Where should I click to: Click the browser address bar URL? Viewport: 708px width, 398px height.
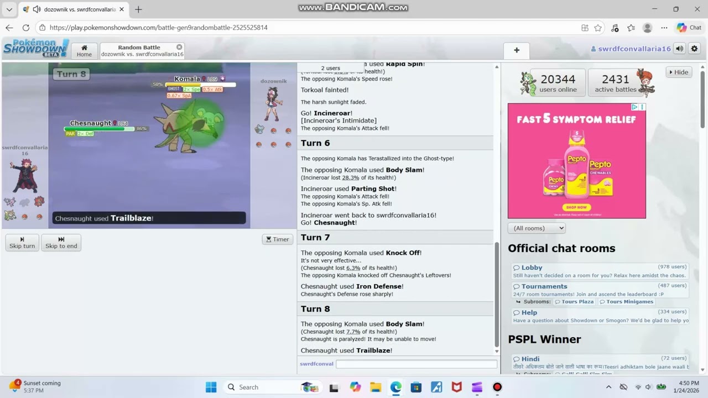click(x=158, y=28)
